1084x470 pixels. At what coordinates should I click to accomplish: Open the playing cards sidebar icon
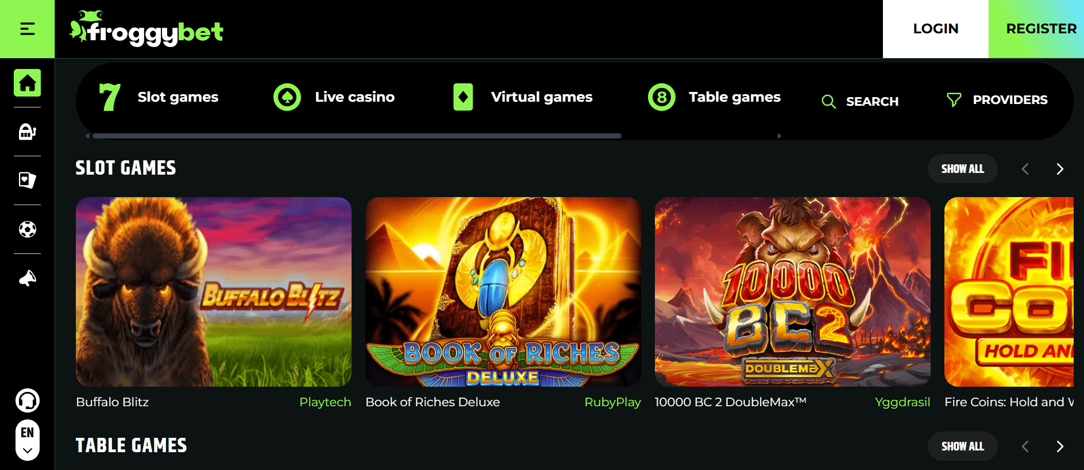28,180
